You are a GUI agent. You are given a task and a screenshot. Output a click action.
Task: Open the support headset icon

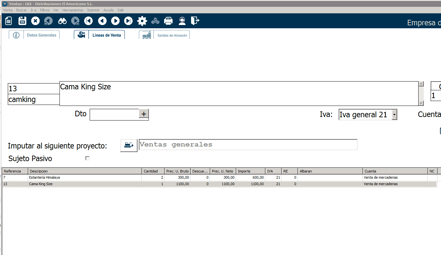click(x=182, y=21)
